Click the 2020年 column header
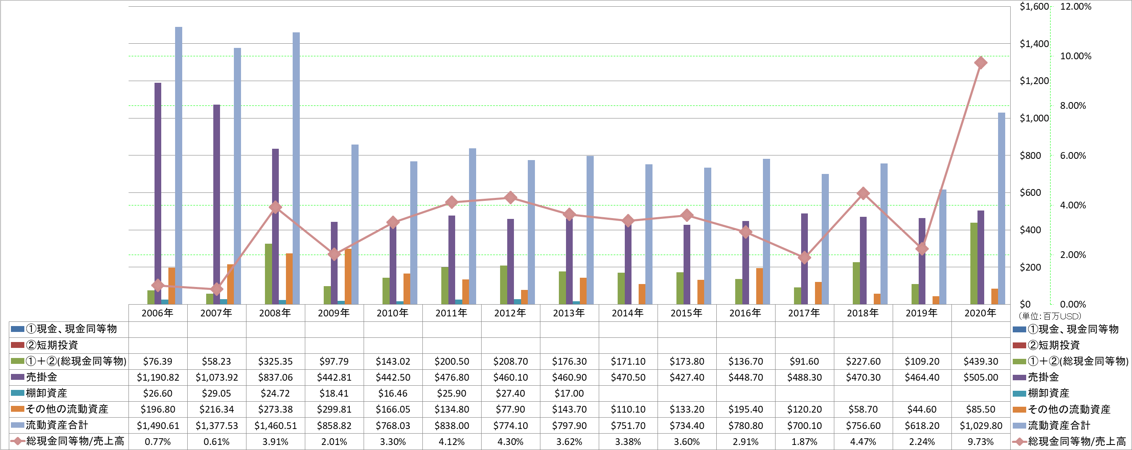This screenshot has height=450, width=1132. (x=980, y=313)
